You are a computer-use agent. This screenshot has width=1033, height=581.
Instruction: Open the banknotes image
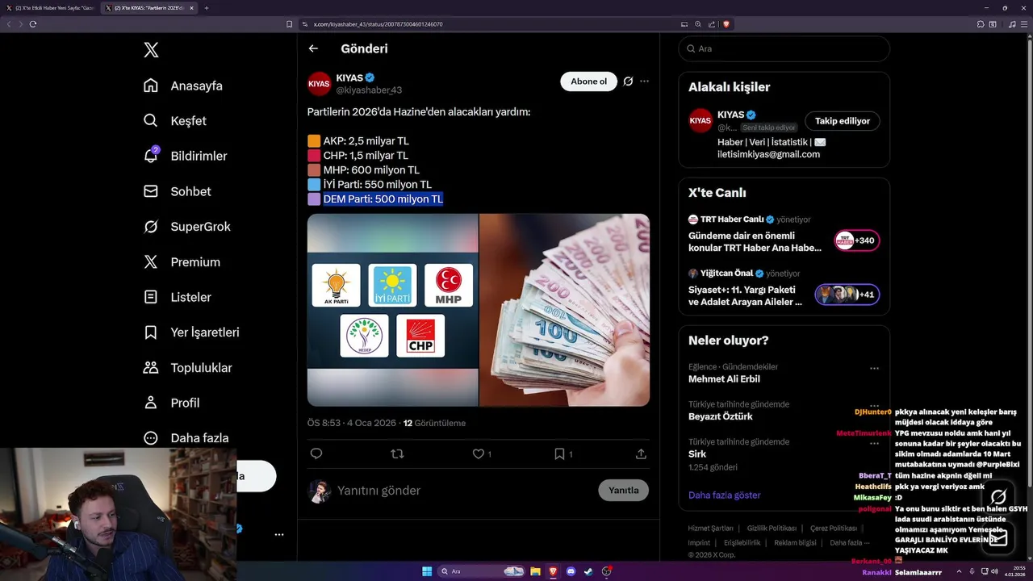click(x=565, y=310)
